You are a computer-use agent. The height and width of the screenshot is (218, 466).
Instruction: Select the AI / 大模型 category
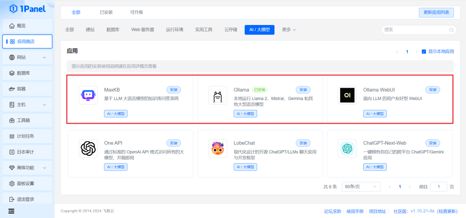click(259, 30)
